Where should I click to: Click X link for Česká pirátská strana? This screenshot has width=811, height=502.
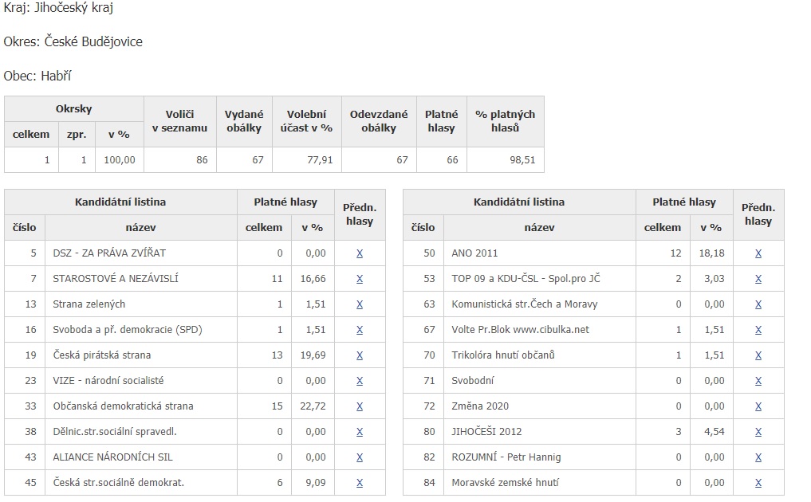click(x=360, y=355)
